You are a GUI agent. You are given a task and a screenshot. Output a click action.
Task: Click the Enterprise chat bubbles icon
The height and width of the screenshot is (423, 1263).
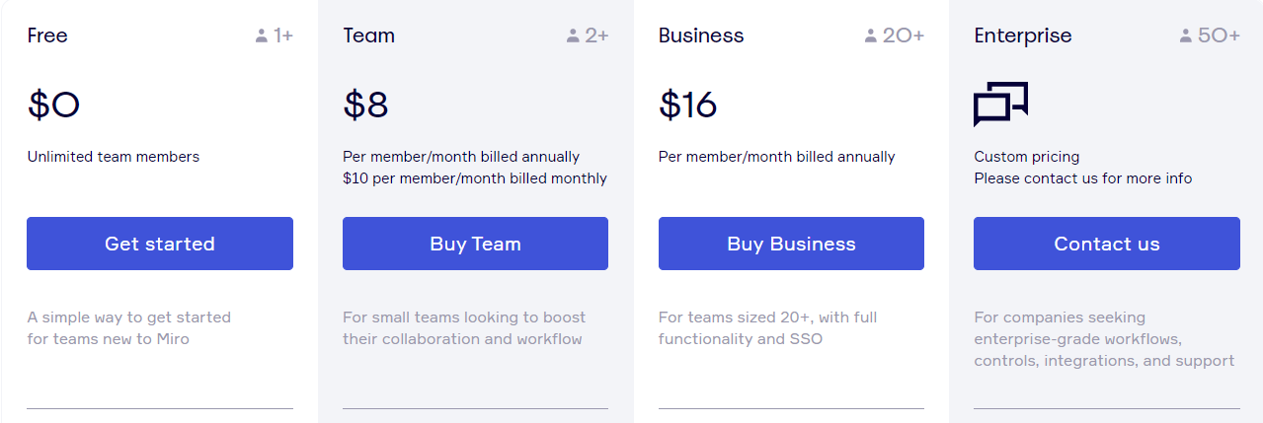tap(1000, 104)
